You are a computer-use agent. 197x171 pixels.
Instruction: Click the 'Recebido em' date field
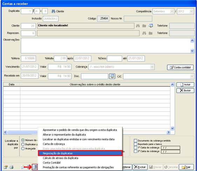29,75
